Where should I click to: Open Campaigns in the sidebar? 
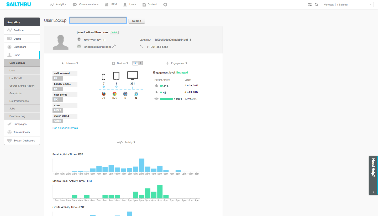[22, 124]
